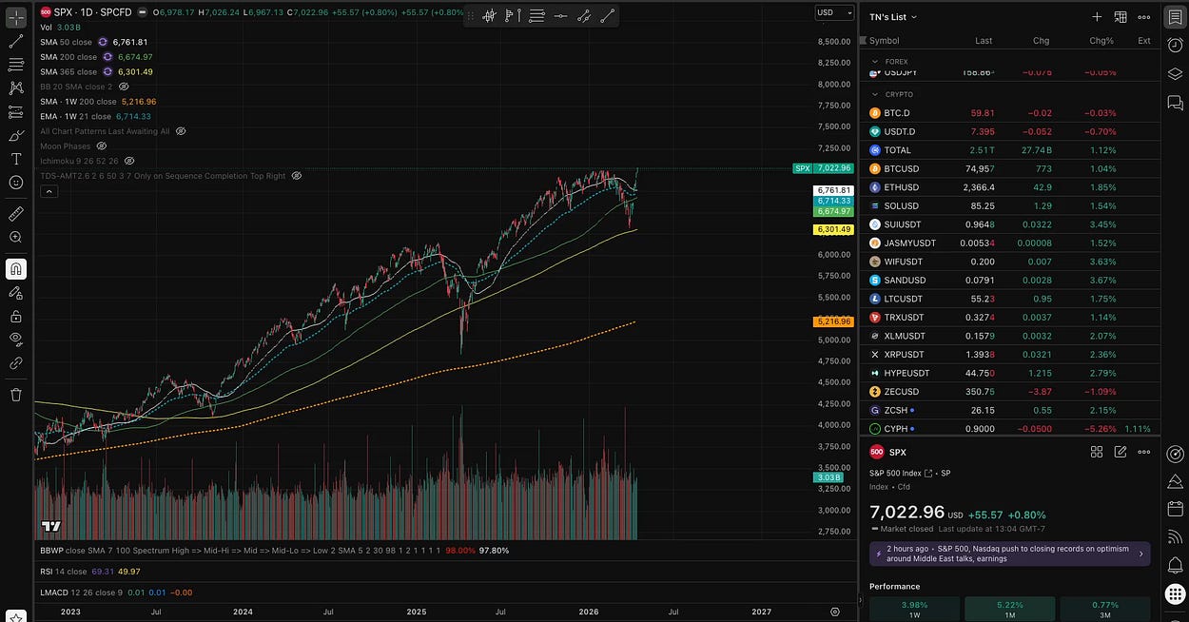Open the USD currency dropdown on price scale

[833, 12]
